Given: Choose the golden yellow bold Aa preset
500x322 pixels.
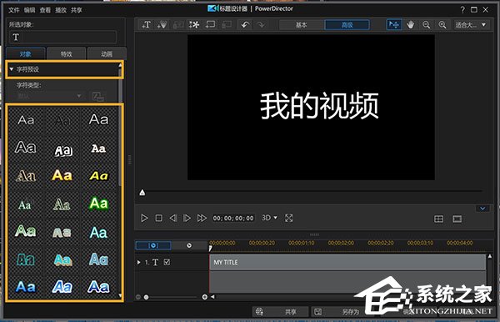Looking at the screenshot, I should point(62,175).
